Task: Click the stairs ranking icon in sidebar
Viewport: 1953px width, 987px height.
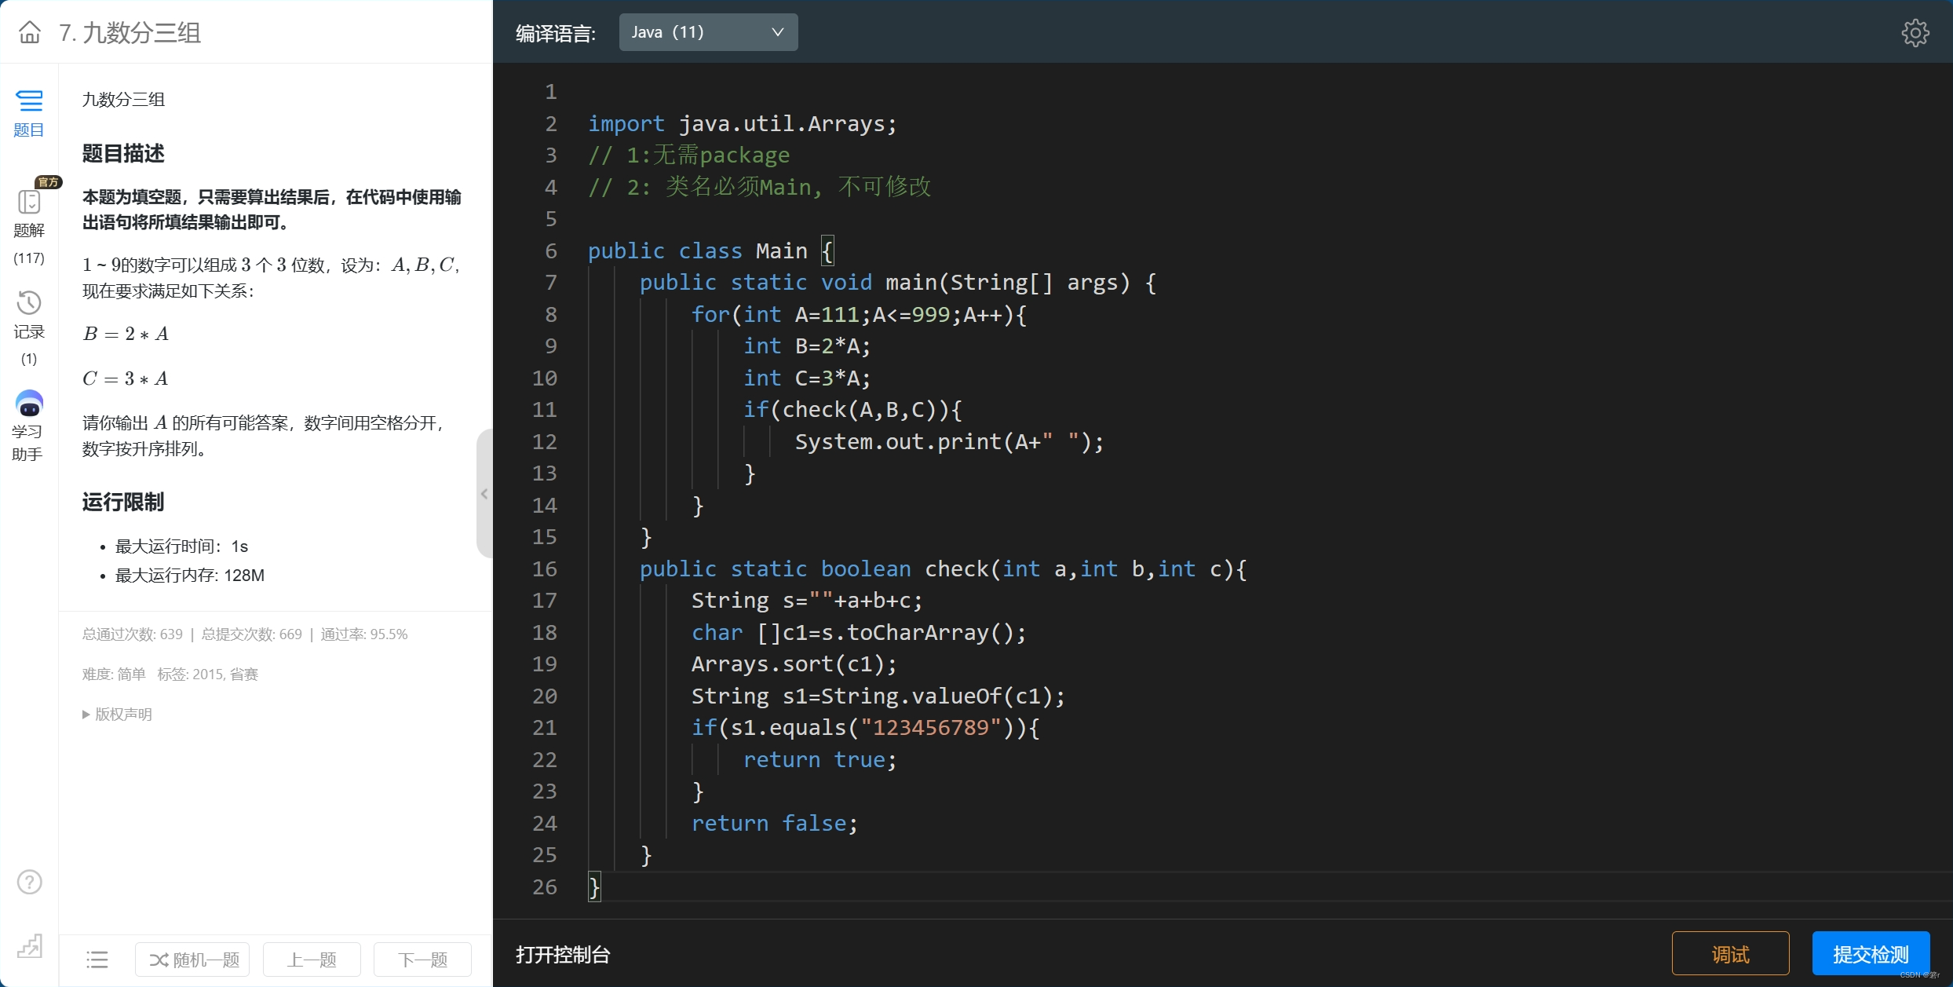Action: pyautogui.click(x=30, y=945)
